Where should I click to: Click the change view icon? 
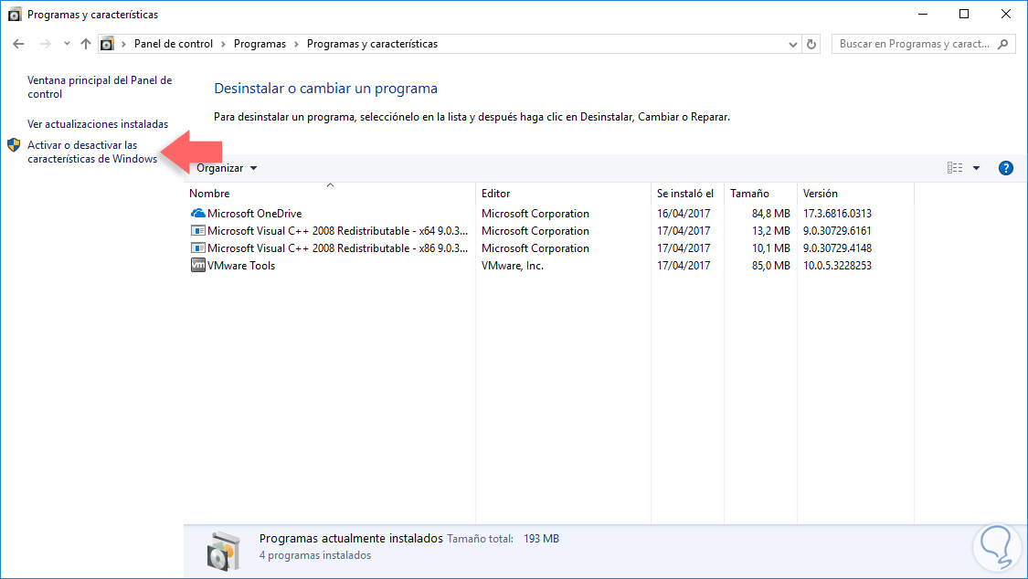click(955, 168)
